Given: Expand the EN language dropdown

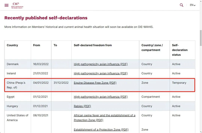Looking at the screenshot, I should [x=193, y=5].
